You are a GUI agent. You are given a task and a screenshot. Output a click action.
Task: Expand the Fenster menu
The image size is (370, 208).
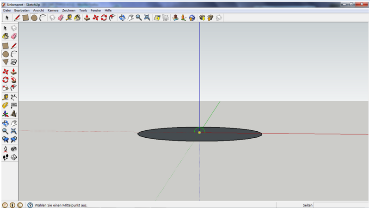[x=96, y=10]
